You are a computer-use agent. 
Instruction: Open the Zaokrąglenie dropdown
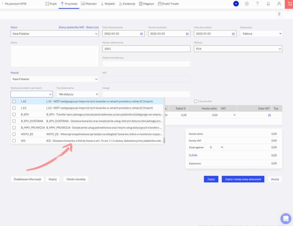215,147
